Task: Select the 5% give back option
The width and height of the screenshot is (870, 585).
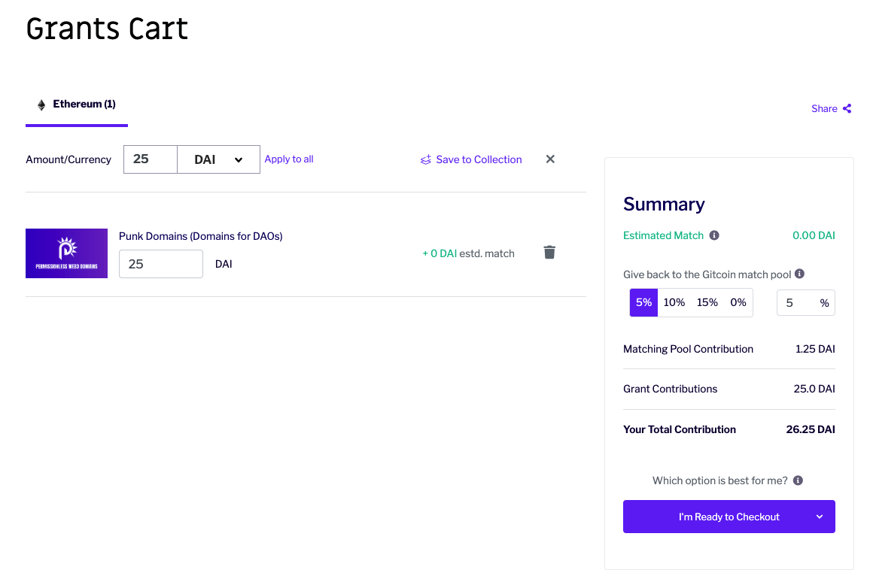Action: pyautogui.click(x=643, y=303)
